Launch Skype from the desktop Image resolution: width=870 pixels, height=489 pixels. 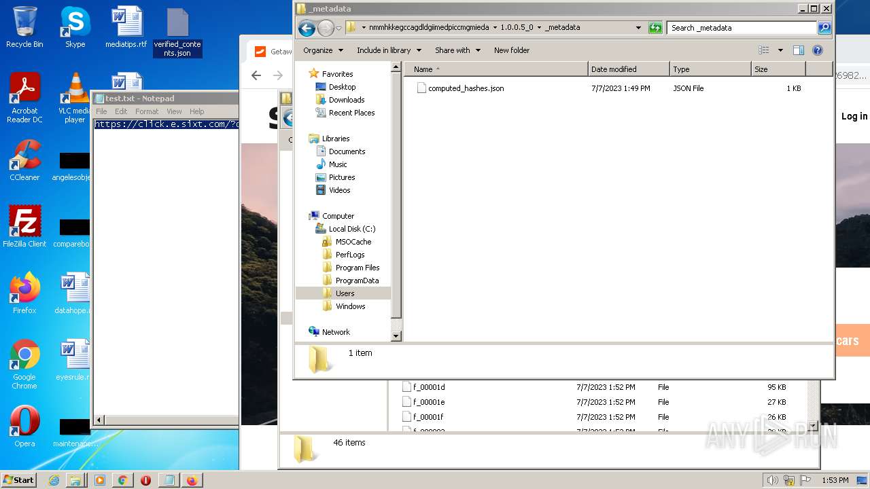[x=75, y=27]
